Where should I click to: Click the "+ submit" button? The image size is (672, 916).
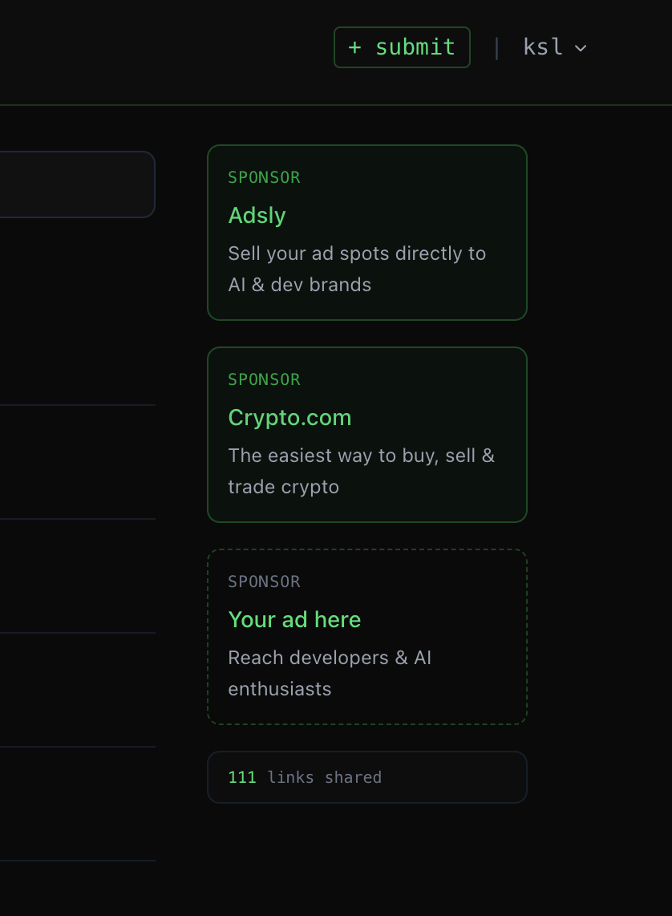click(402, 47)
